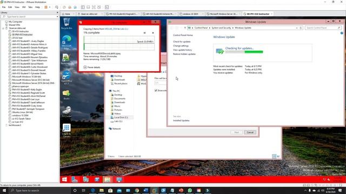Open console view toolbar icon
Viewport: 346px width, 194px height.
[x=107, y=7]
